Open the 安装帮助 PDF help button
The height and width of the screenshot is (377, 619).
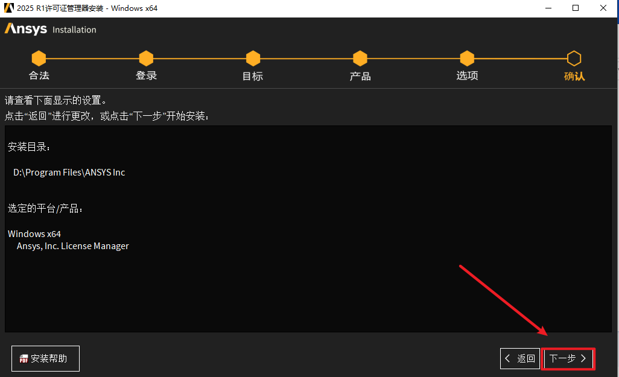click(45, 358)
